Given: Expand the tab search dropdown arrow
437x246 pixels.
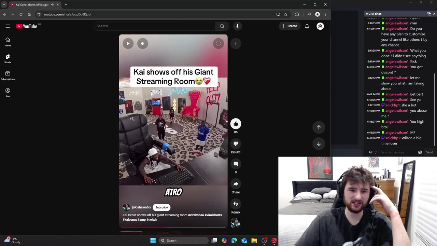Looking at the screenshot, I should (x=4, y=4).
